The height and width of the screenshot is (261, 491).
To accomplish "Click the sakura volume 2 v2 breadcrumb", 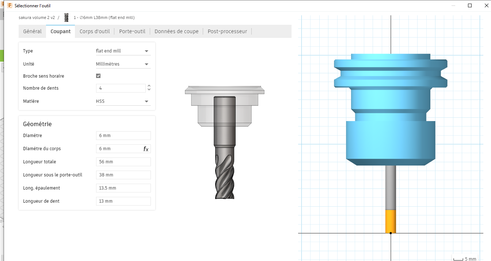I will [x=37, y=17].
